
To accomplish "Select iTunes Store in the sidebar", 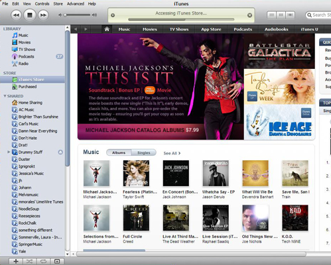I will click(x=33, y=79).
